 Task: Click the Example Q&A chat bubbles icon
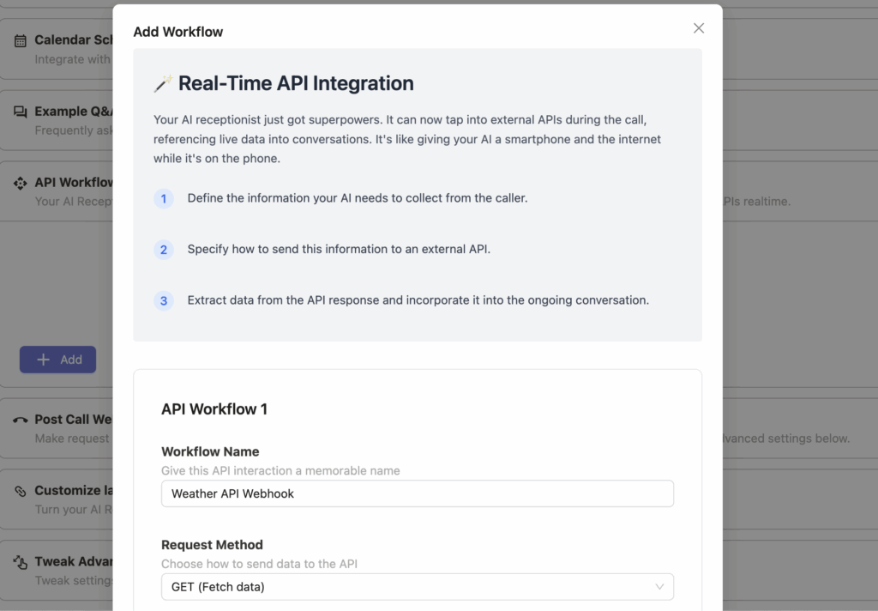(21, 112)
